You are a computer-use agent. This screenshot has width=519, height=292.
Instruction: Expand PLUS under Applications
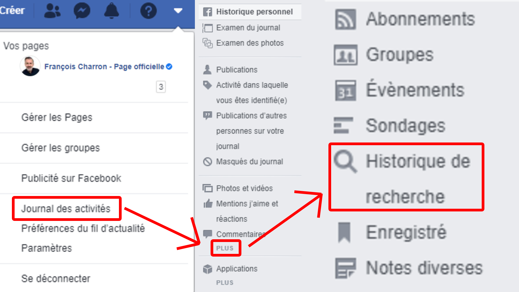(225, 283)
